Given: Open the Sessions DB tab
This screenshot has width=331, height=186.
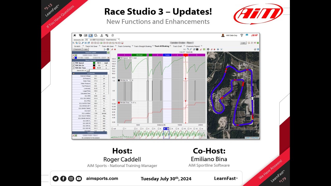Looking at the screenshot, I should tap(78, 40).
